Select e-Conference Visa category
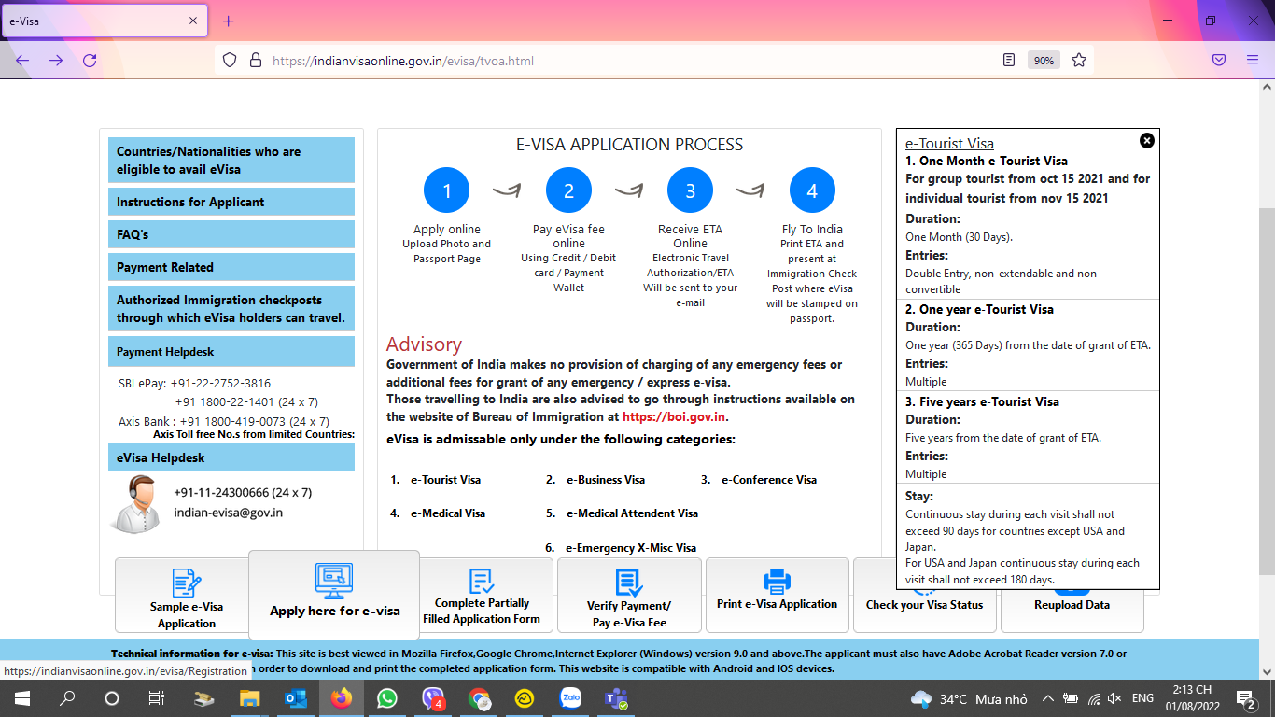 [x=769, y=480]
